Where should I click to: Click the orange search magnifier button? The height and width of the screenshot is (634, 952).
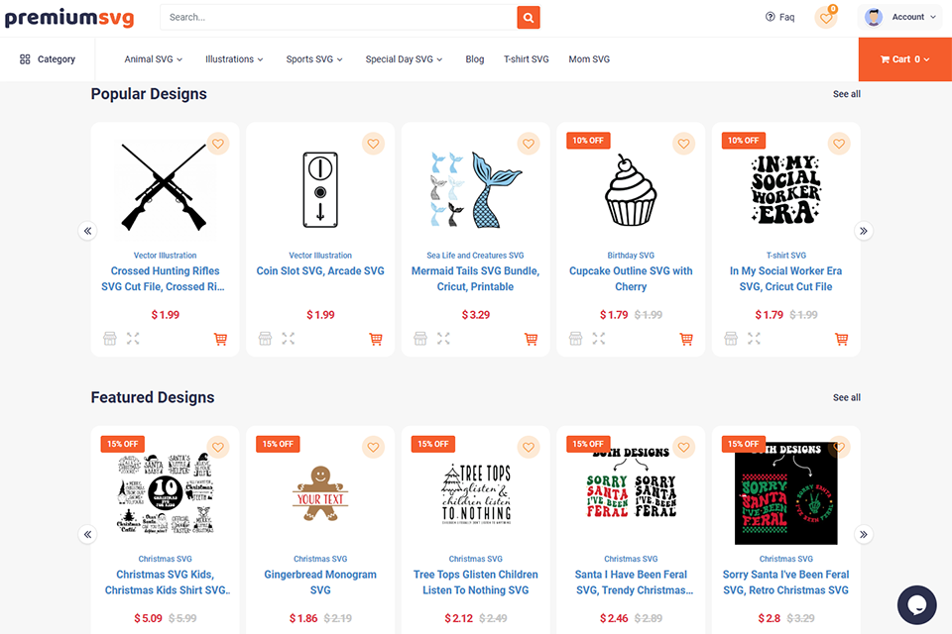[x=529, y=17]
